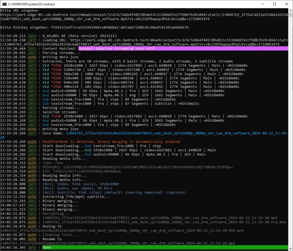Click the cmd.exe icon in title bar

(x=5, y=4)
